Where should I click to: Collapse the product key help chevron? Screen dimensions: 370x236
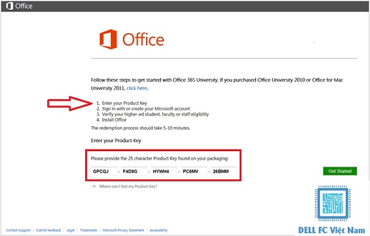point(94,186)
